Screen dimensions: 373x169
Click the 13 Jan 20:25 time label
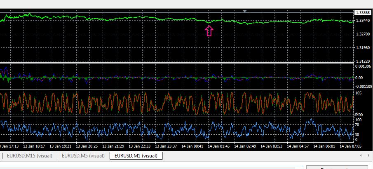coord(87,146)
